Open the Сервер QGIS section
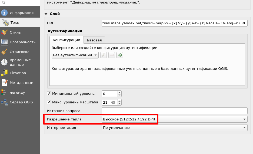Viewport: 253px width, 154px height. click(20, 102)
